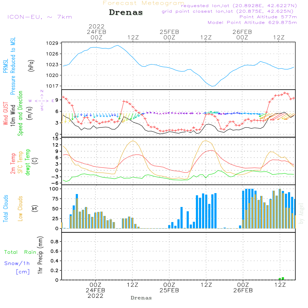308x308 pixels.
Task: Select the 1020 pressure axis value
Action: pos(52,75)
